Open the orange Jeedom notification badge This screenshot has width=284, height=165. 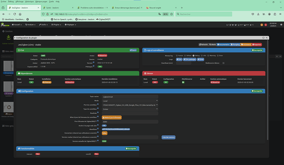click(x=262, y=25)
